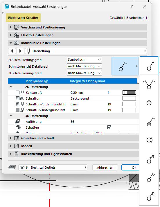
Task: Edit the Konturstift pen number 4
Action: coord(108,93)
